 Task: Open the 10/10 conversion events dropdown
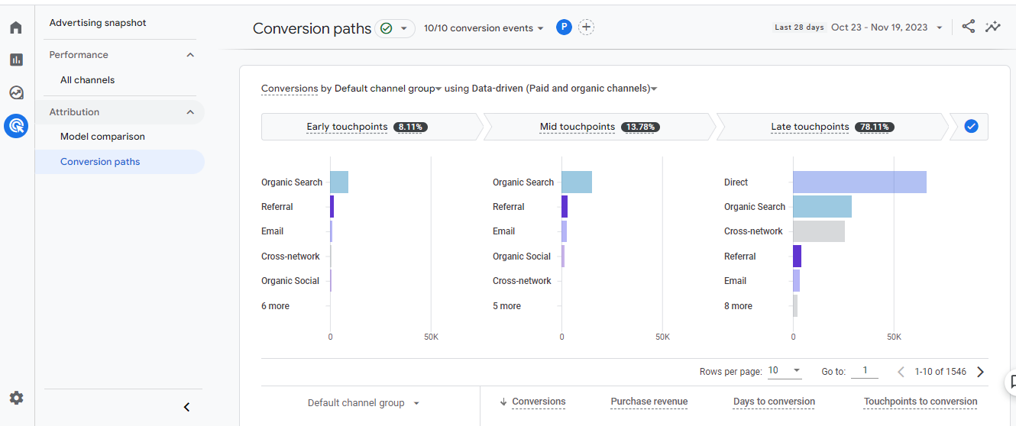tap(484, 28)
